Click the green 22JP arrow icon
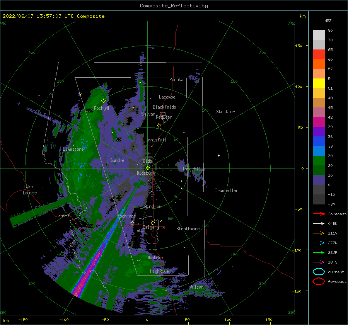This screenshot has height=325, width=348. 319,252
